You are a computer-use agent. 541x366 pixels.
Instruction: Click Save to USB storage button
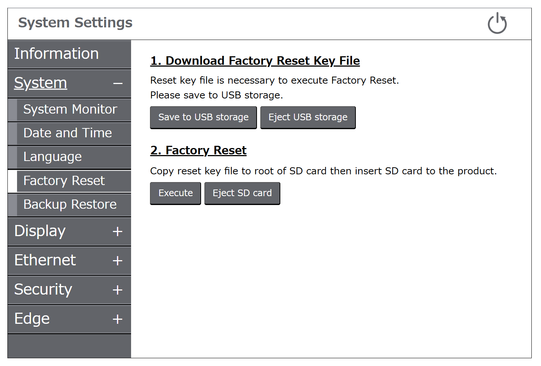tap(203, 117)
